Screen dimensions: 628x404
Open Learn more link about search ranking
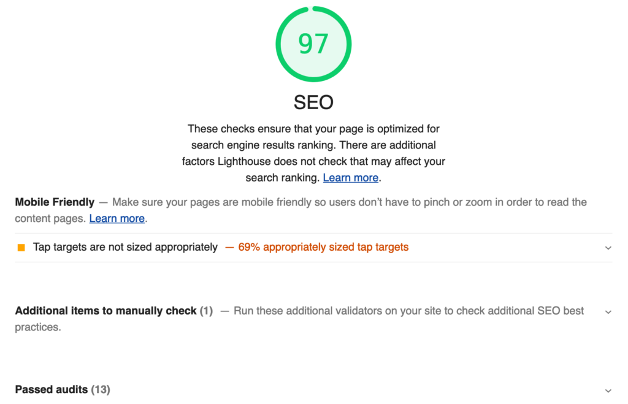(351, 178)
